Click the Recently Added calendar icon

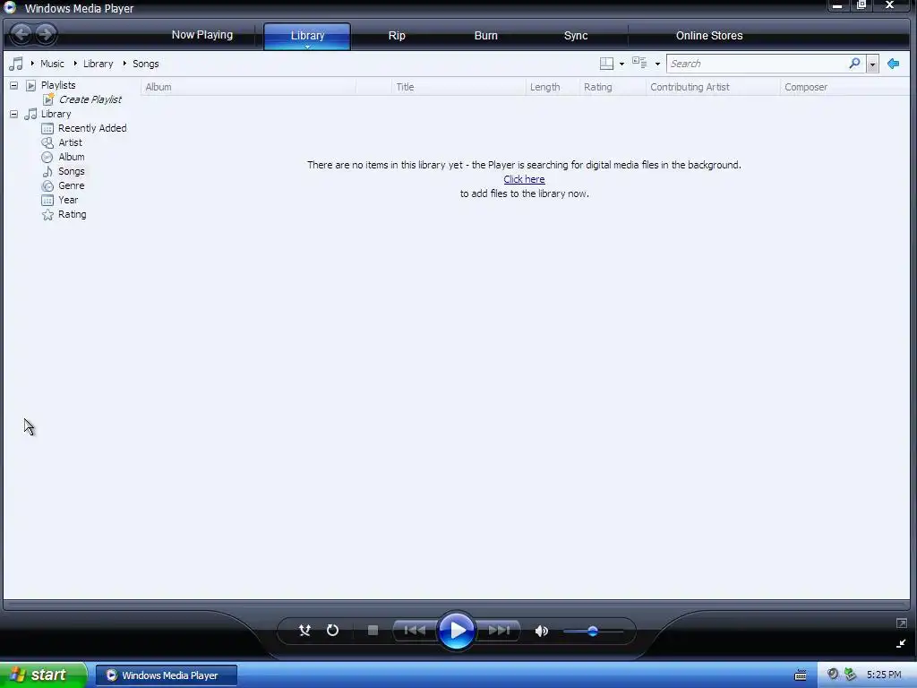47,128
